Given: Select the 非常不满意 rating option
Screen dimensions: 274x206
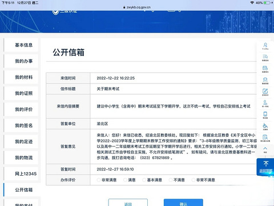Looking at the screenshot, I should click(203, 180).
